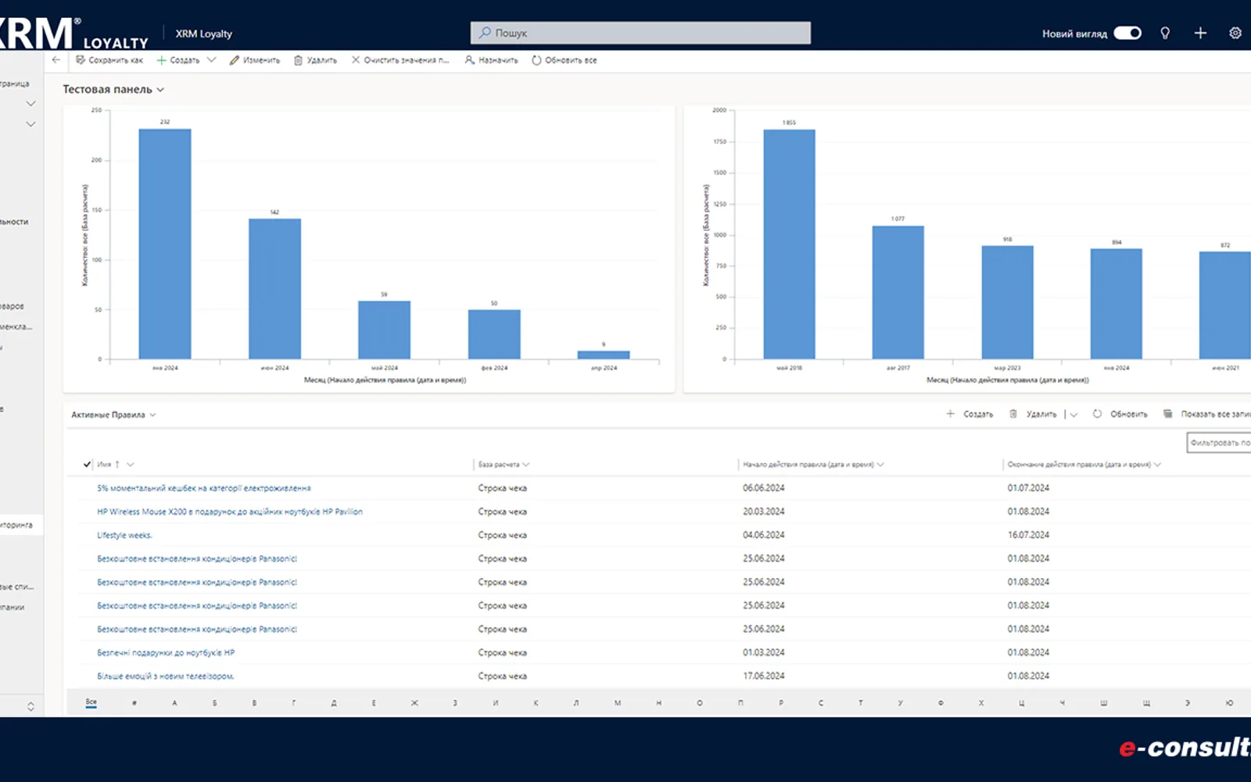This screenshot has width=1251, height=782.
Task: Filter grid by letter М
Action: (618, 703)
